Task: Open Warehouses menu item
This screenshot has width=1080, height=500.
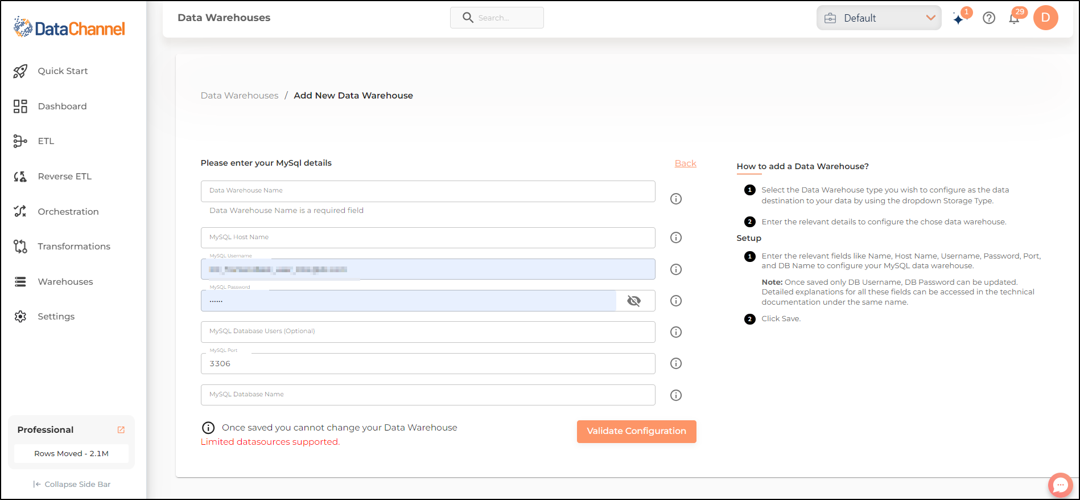Action: click(65, 282)
